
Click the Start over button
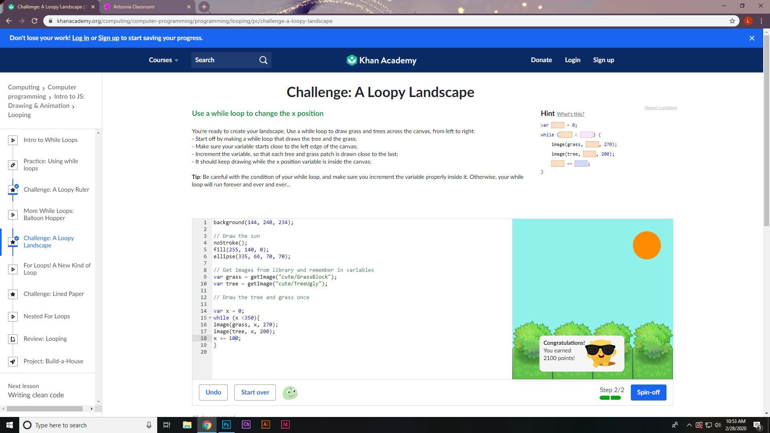pyautogui.click(x=255, y=393)
